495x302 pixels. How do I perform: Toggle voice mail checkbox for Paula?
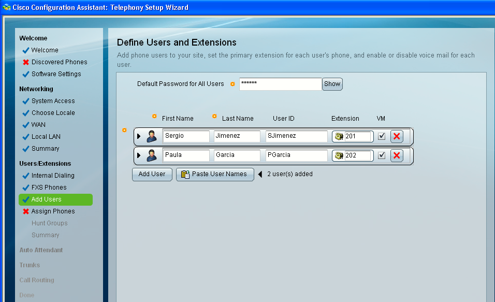point(382,155)
